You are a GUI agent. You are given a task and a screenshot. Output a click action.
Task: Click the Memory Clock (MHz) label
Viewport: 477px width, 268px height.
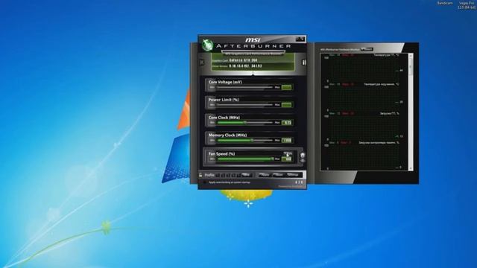pyautogui.click(x=227, y=135)
